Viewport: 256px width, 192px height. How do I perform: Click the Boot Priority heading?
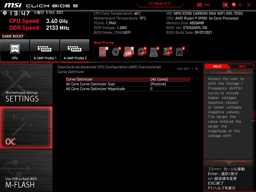click(x=104, y=42)
